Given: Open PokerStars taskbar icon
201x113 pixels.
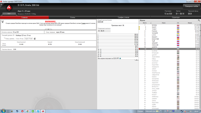Looking at the screenshot, I should 43,111.
